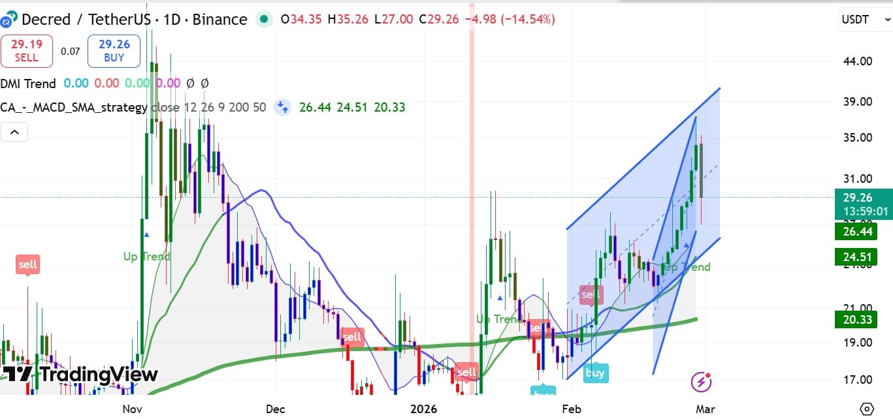Click the cyan buy label near the February lows
The image size is (893, 419).
point(595,373)
